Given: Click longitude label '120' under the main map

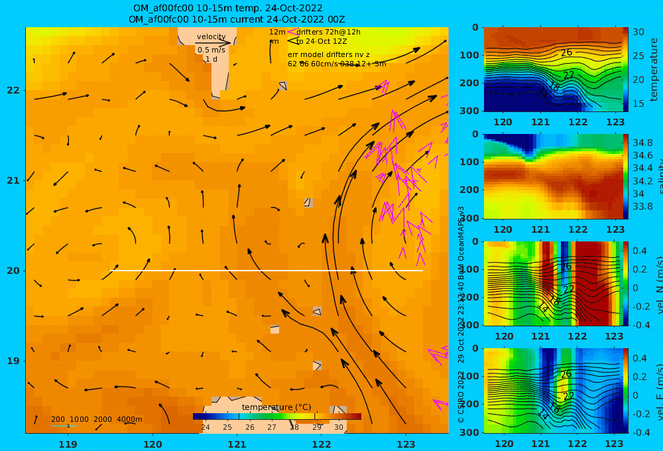Looking at the screenshot, I should click(x=152, y=444).
